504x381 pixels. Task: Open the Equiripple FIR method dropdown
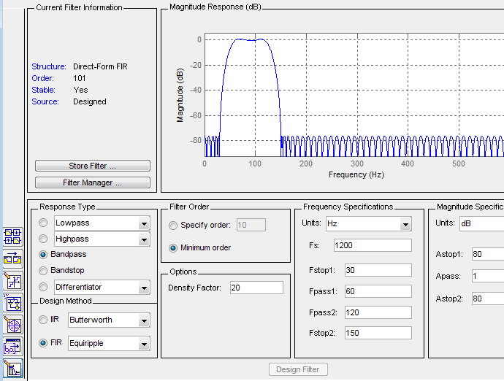click(x=144, y=344)
